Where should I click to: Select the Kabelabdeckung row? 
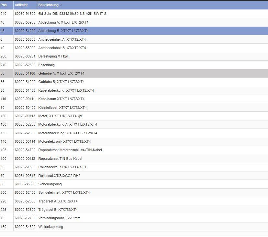pos(66,90)
